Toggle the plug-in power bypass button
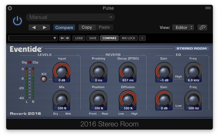Image resolution: width=219 pixels, height=137 pixels. pyautogui.click(x=17, y=21)
